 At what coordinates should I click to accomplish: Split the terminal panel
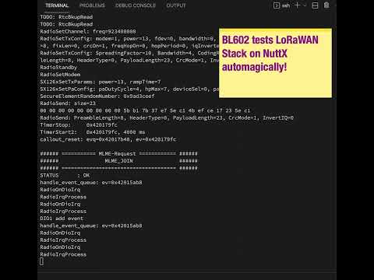pyautogui.click(x=315, y=5)
